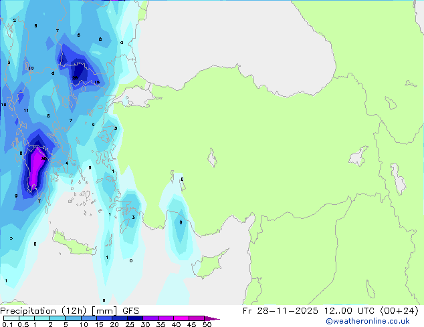This screenshot has width=424, height=327.
Task: Click the '(00+24)' forecast offset text
Action: pos(399,311)
